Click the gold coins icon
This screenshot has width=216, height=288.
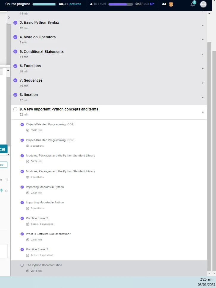[x=171, y=4]
